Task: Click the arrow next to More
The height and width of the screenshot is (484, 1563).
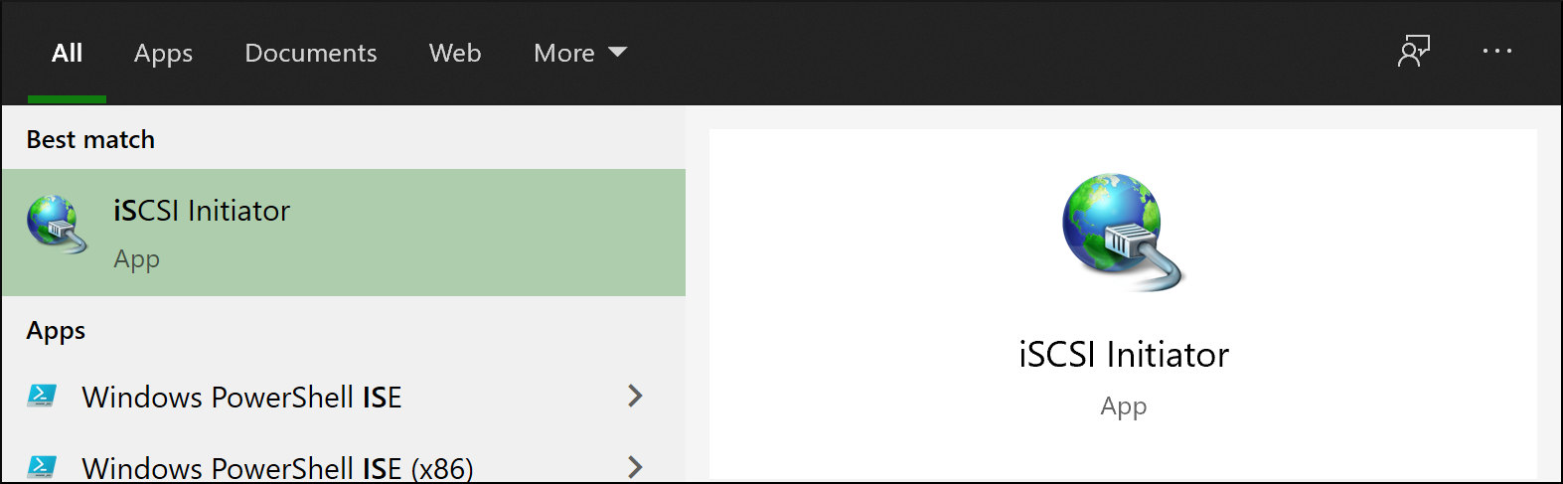Action: [x=617, y=52]
